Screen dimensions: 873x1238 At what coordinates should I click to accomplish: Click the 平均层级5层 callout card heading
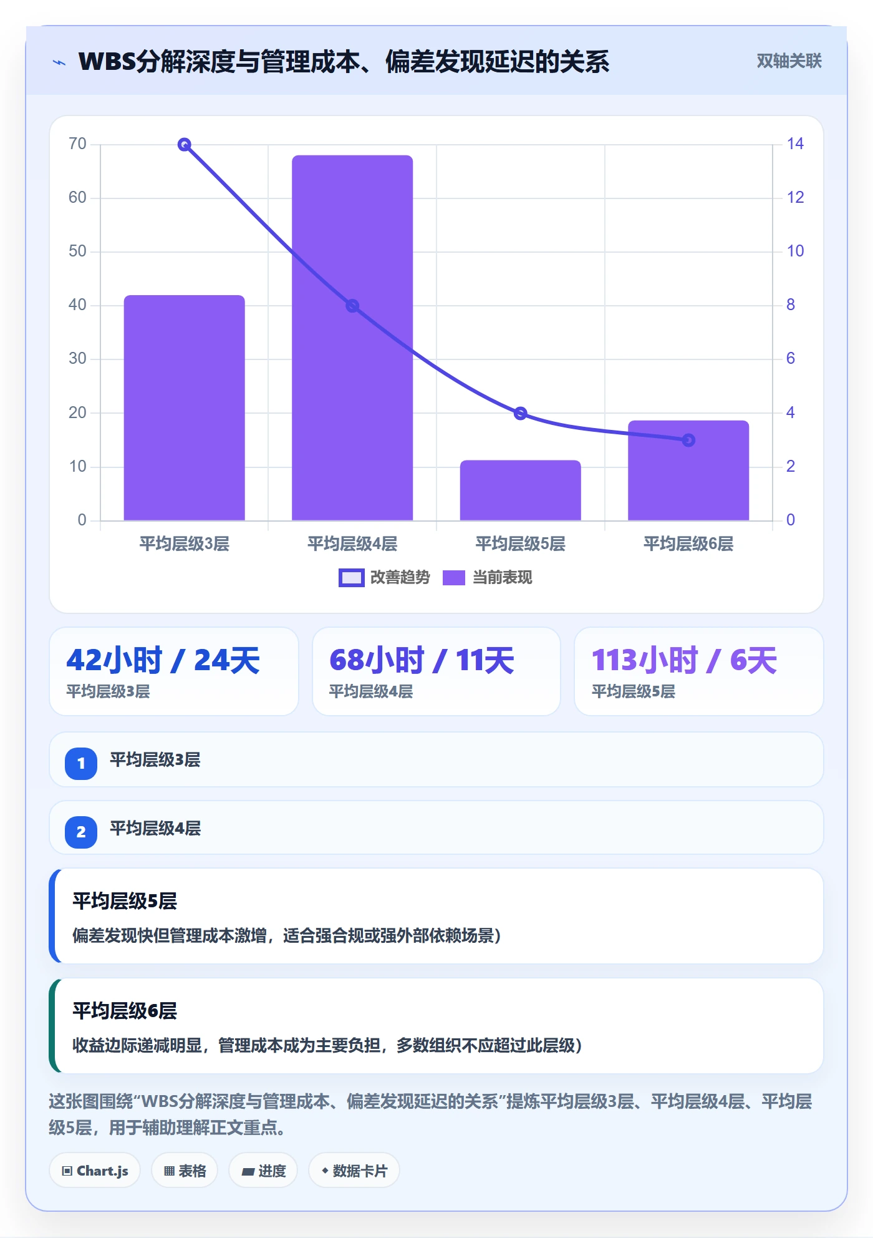click(x=125, y=901)
